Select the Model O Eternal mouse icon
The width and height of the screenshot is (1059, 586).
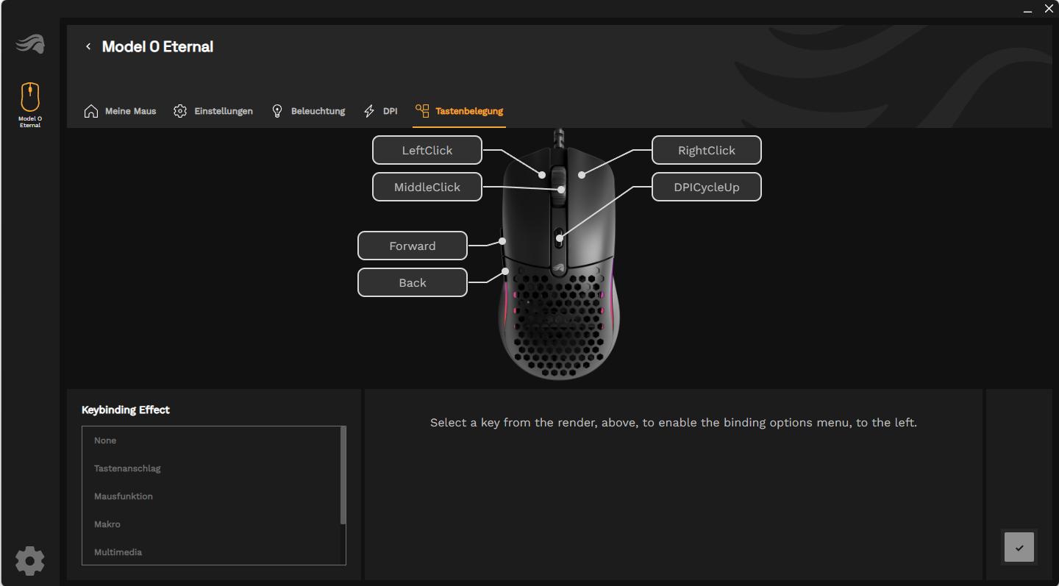coord(30,97)
